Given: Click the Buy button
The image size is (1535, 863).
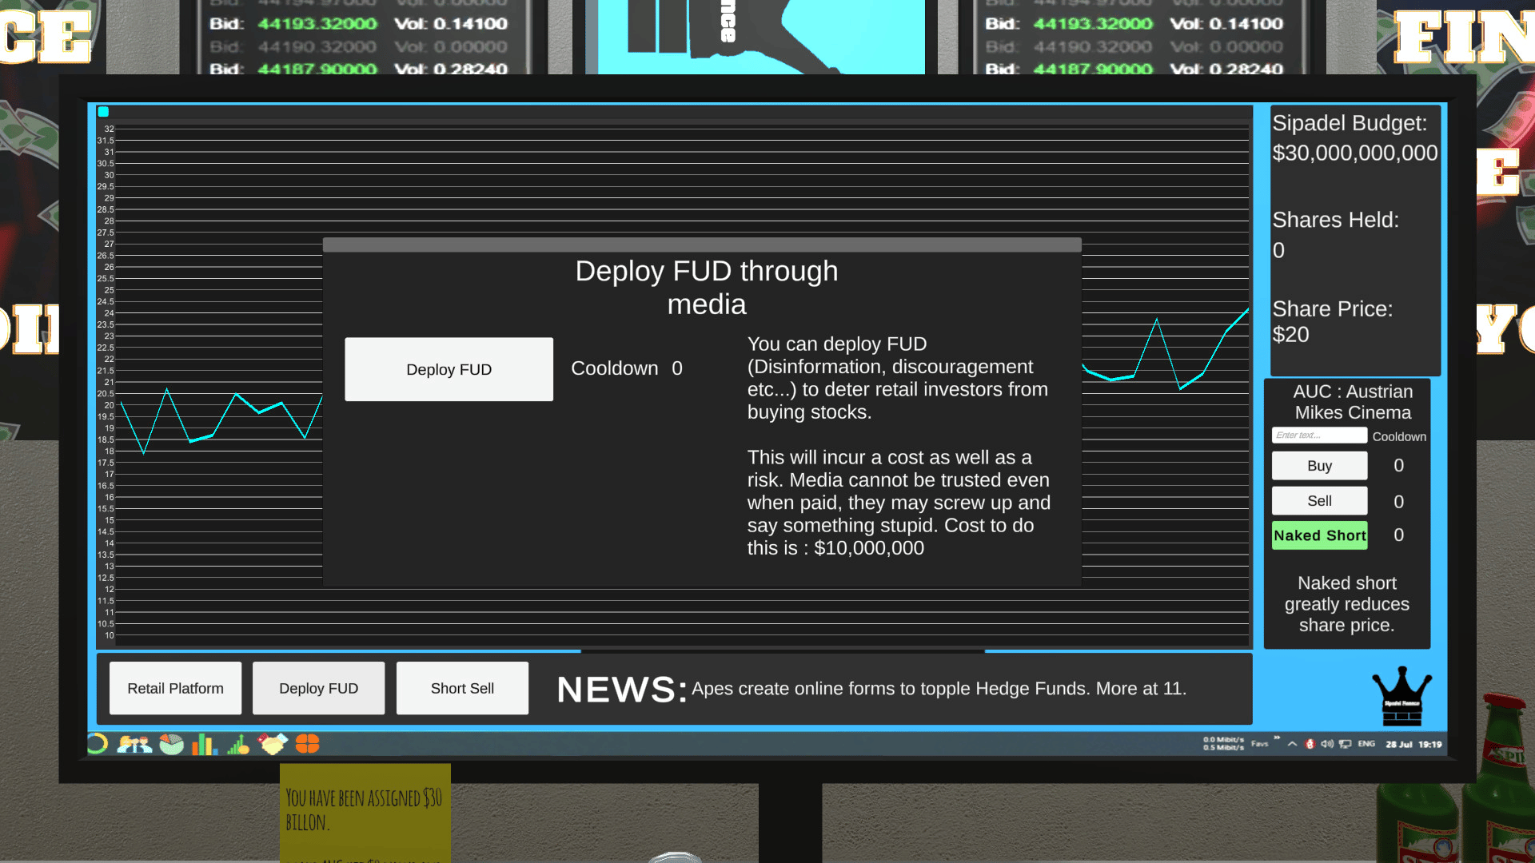Looking at the screenshot, I should coord(1319,466).
